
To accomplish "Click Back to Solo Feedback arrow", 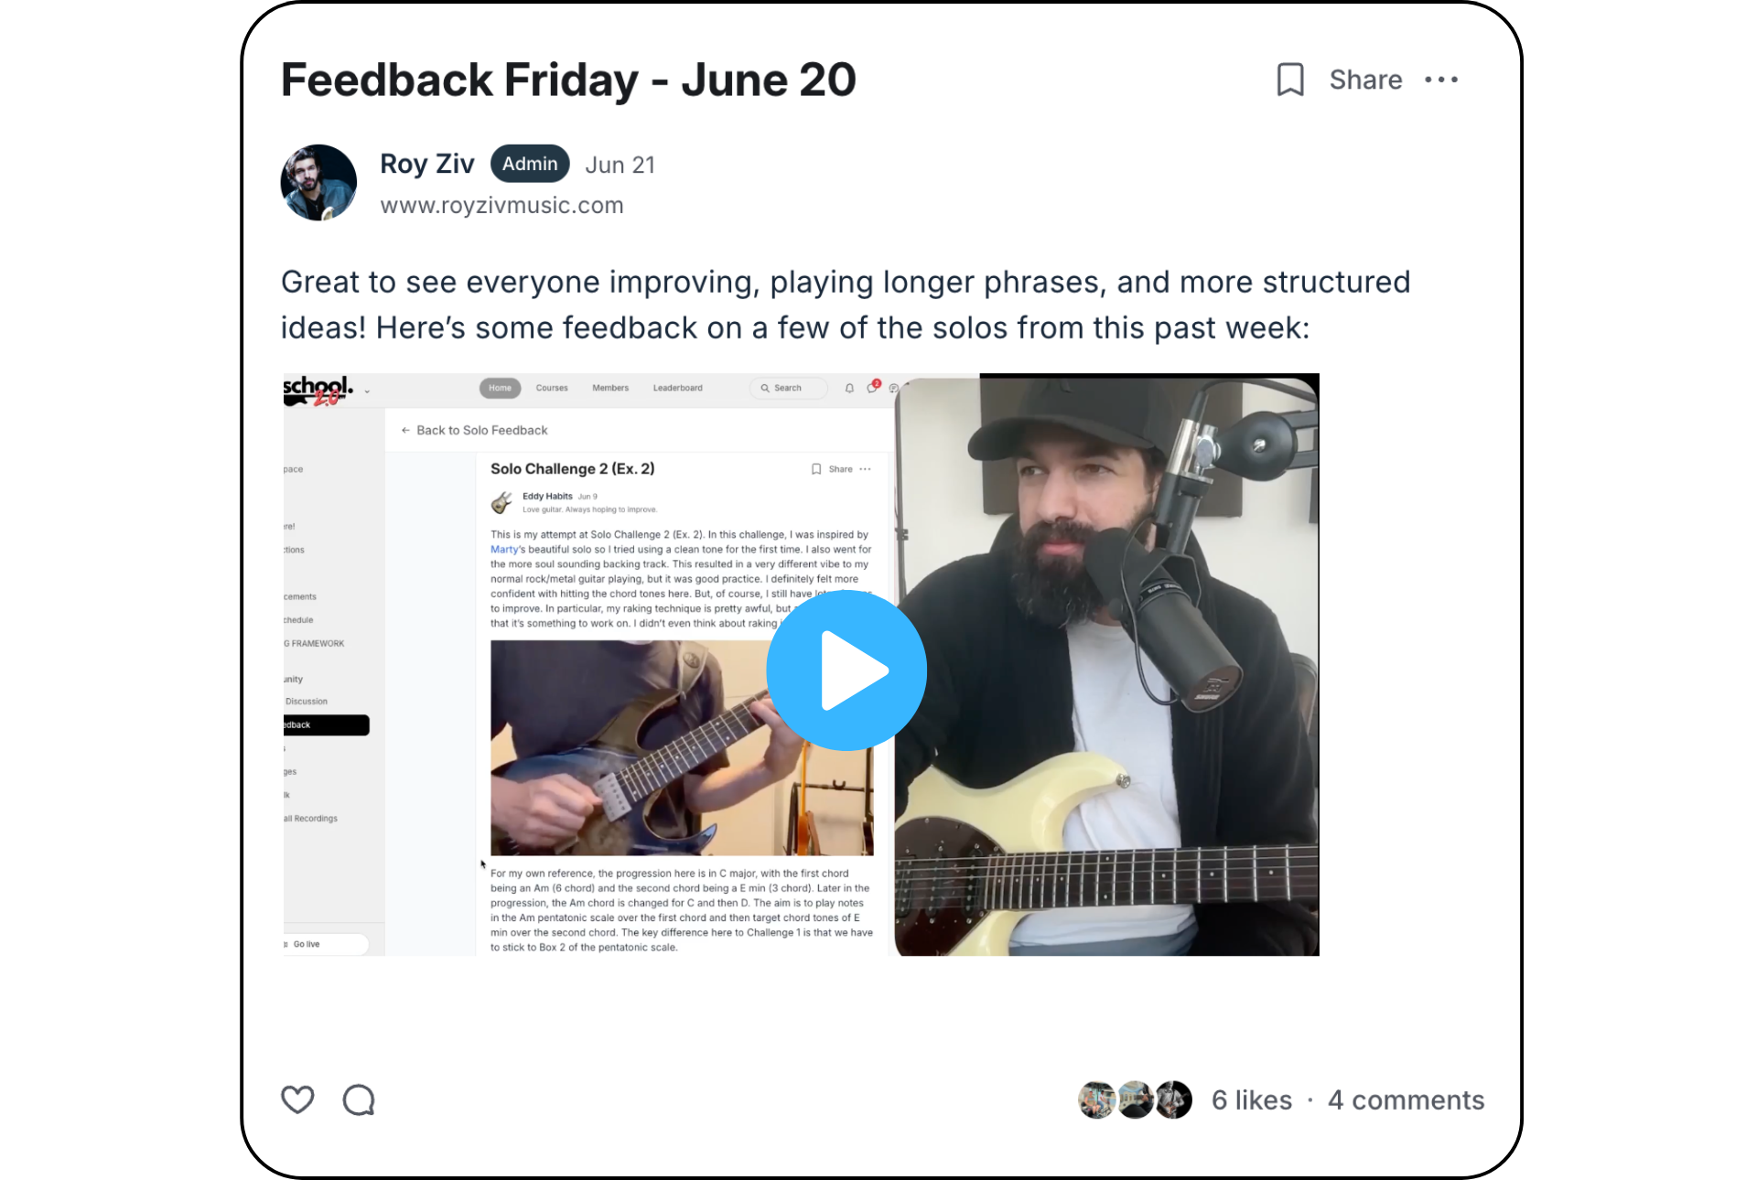I will coord(405,430).
